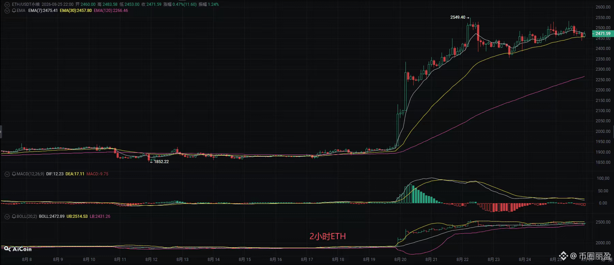This screenshot has width=614, height=265.
Task: Click the high price 2483.58
Action: pos(110,4)
